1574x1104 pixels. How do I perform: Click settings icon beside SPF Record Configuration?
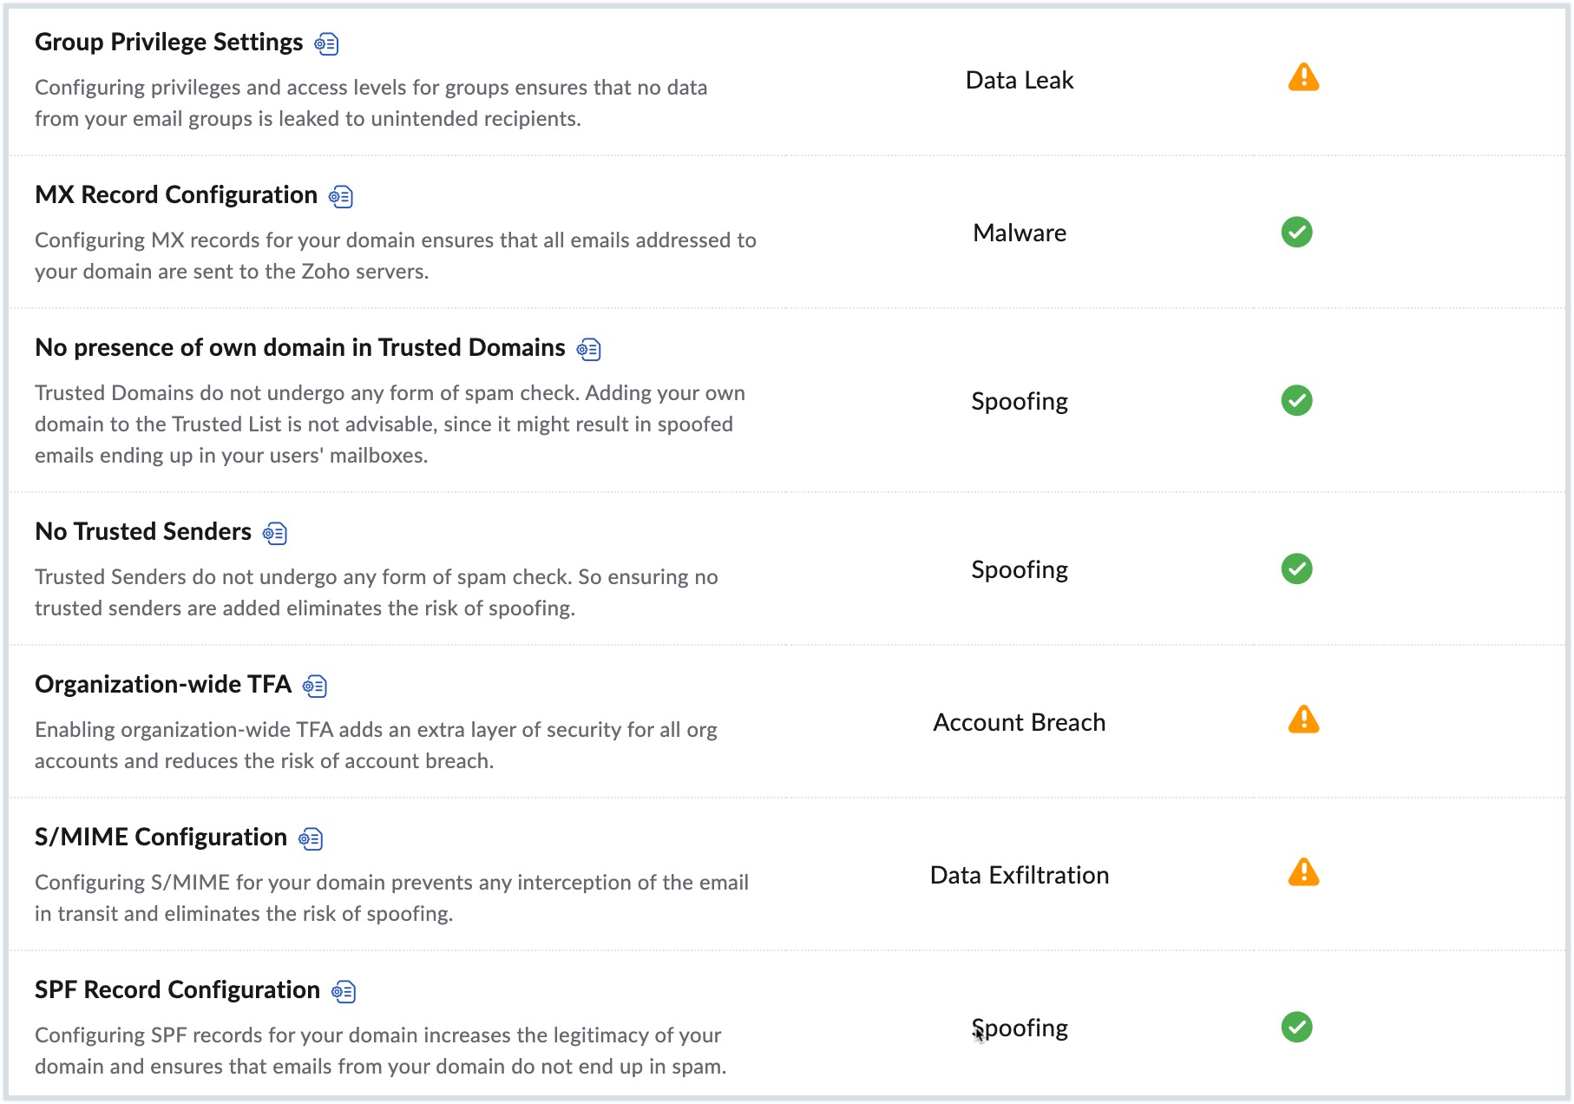(x=344, y=992)
